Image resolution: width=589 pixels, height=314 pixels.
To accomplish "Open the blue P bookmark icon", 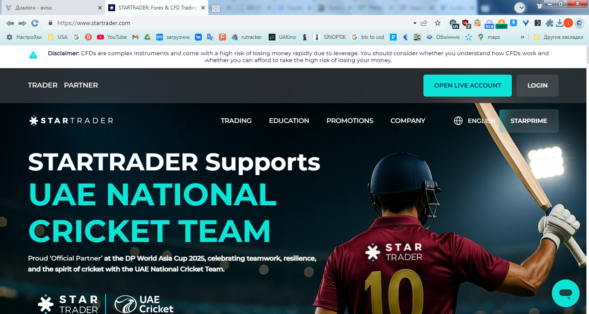I will point(393,37).
